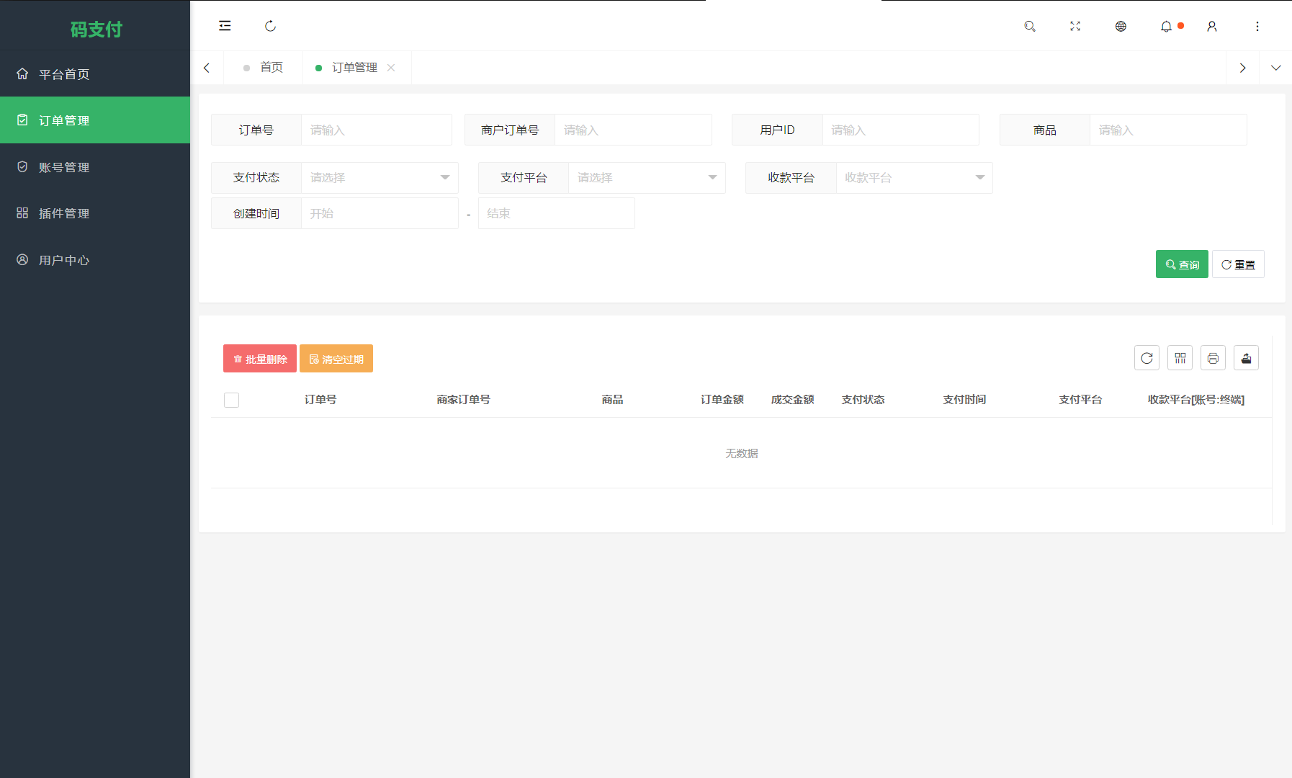Screen dimensions: 1292x778
Task: Click the 查询 search button
Action: pyautogui.click(x=1182, y=264)
